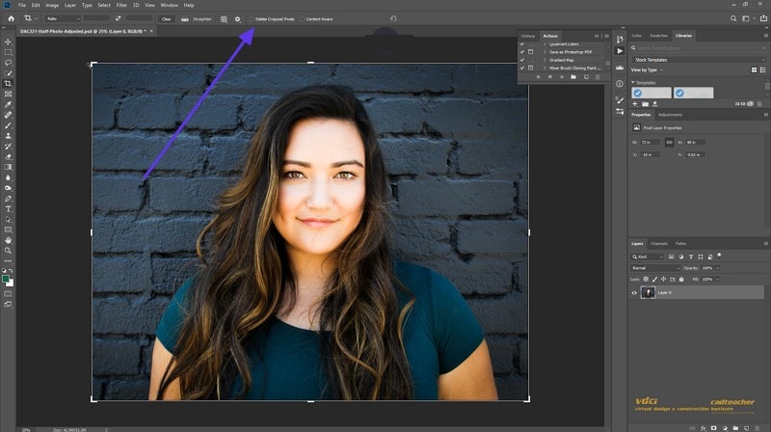771x432 pixels.
Task: Add layer mask at Layers panel bottom
Action: (714, 428)
